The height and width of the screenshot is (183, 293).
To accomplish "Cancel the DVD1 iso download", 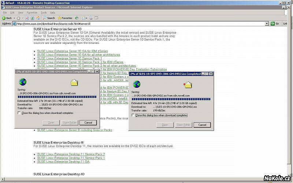I will pyautogui.click(x=88, y=123).
